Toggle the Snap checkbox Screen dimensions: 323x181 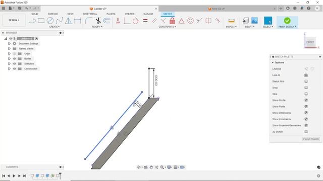point(306,87)
